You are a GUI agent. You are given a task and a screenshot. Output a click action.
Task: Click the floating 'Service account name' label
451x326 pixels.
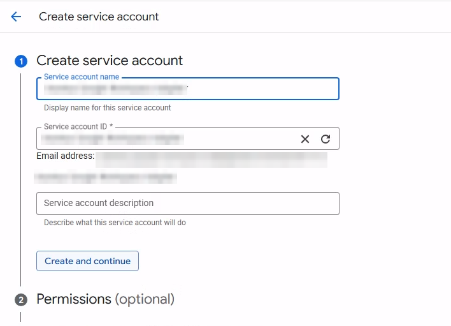coord(81,77)
